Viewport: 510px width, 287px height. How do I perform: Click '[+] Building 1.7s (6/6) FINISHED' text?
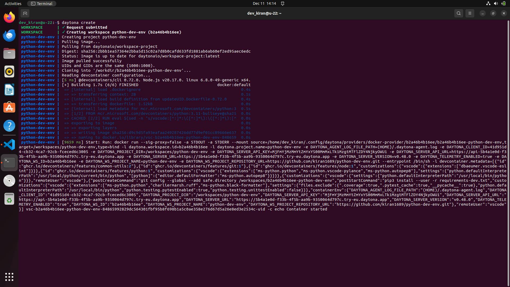click(100, 85)
